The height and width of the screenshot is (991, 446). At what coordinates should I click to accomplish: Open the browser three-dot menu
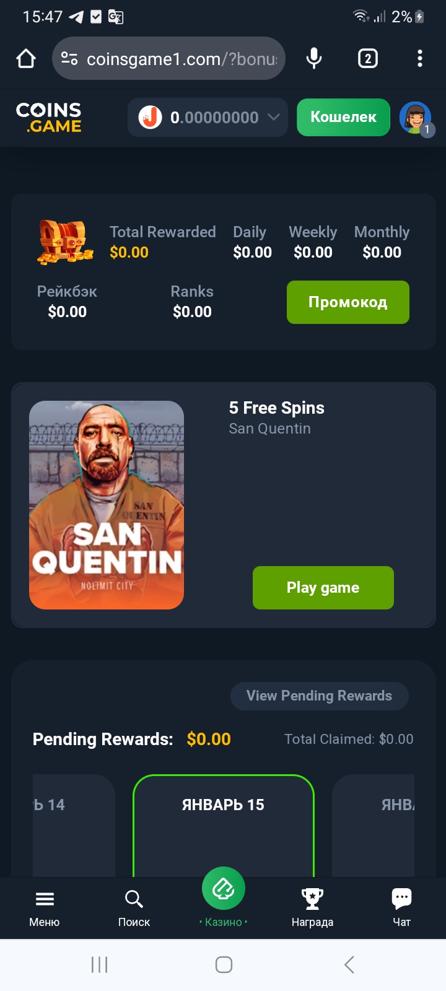click(420, 59)
